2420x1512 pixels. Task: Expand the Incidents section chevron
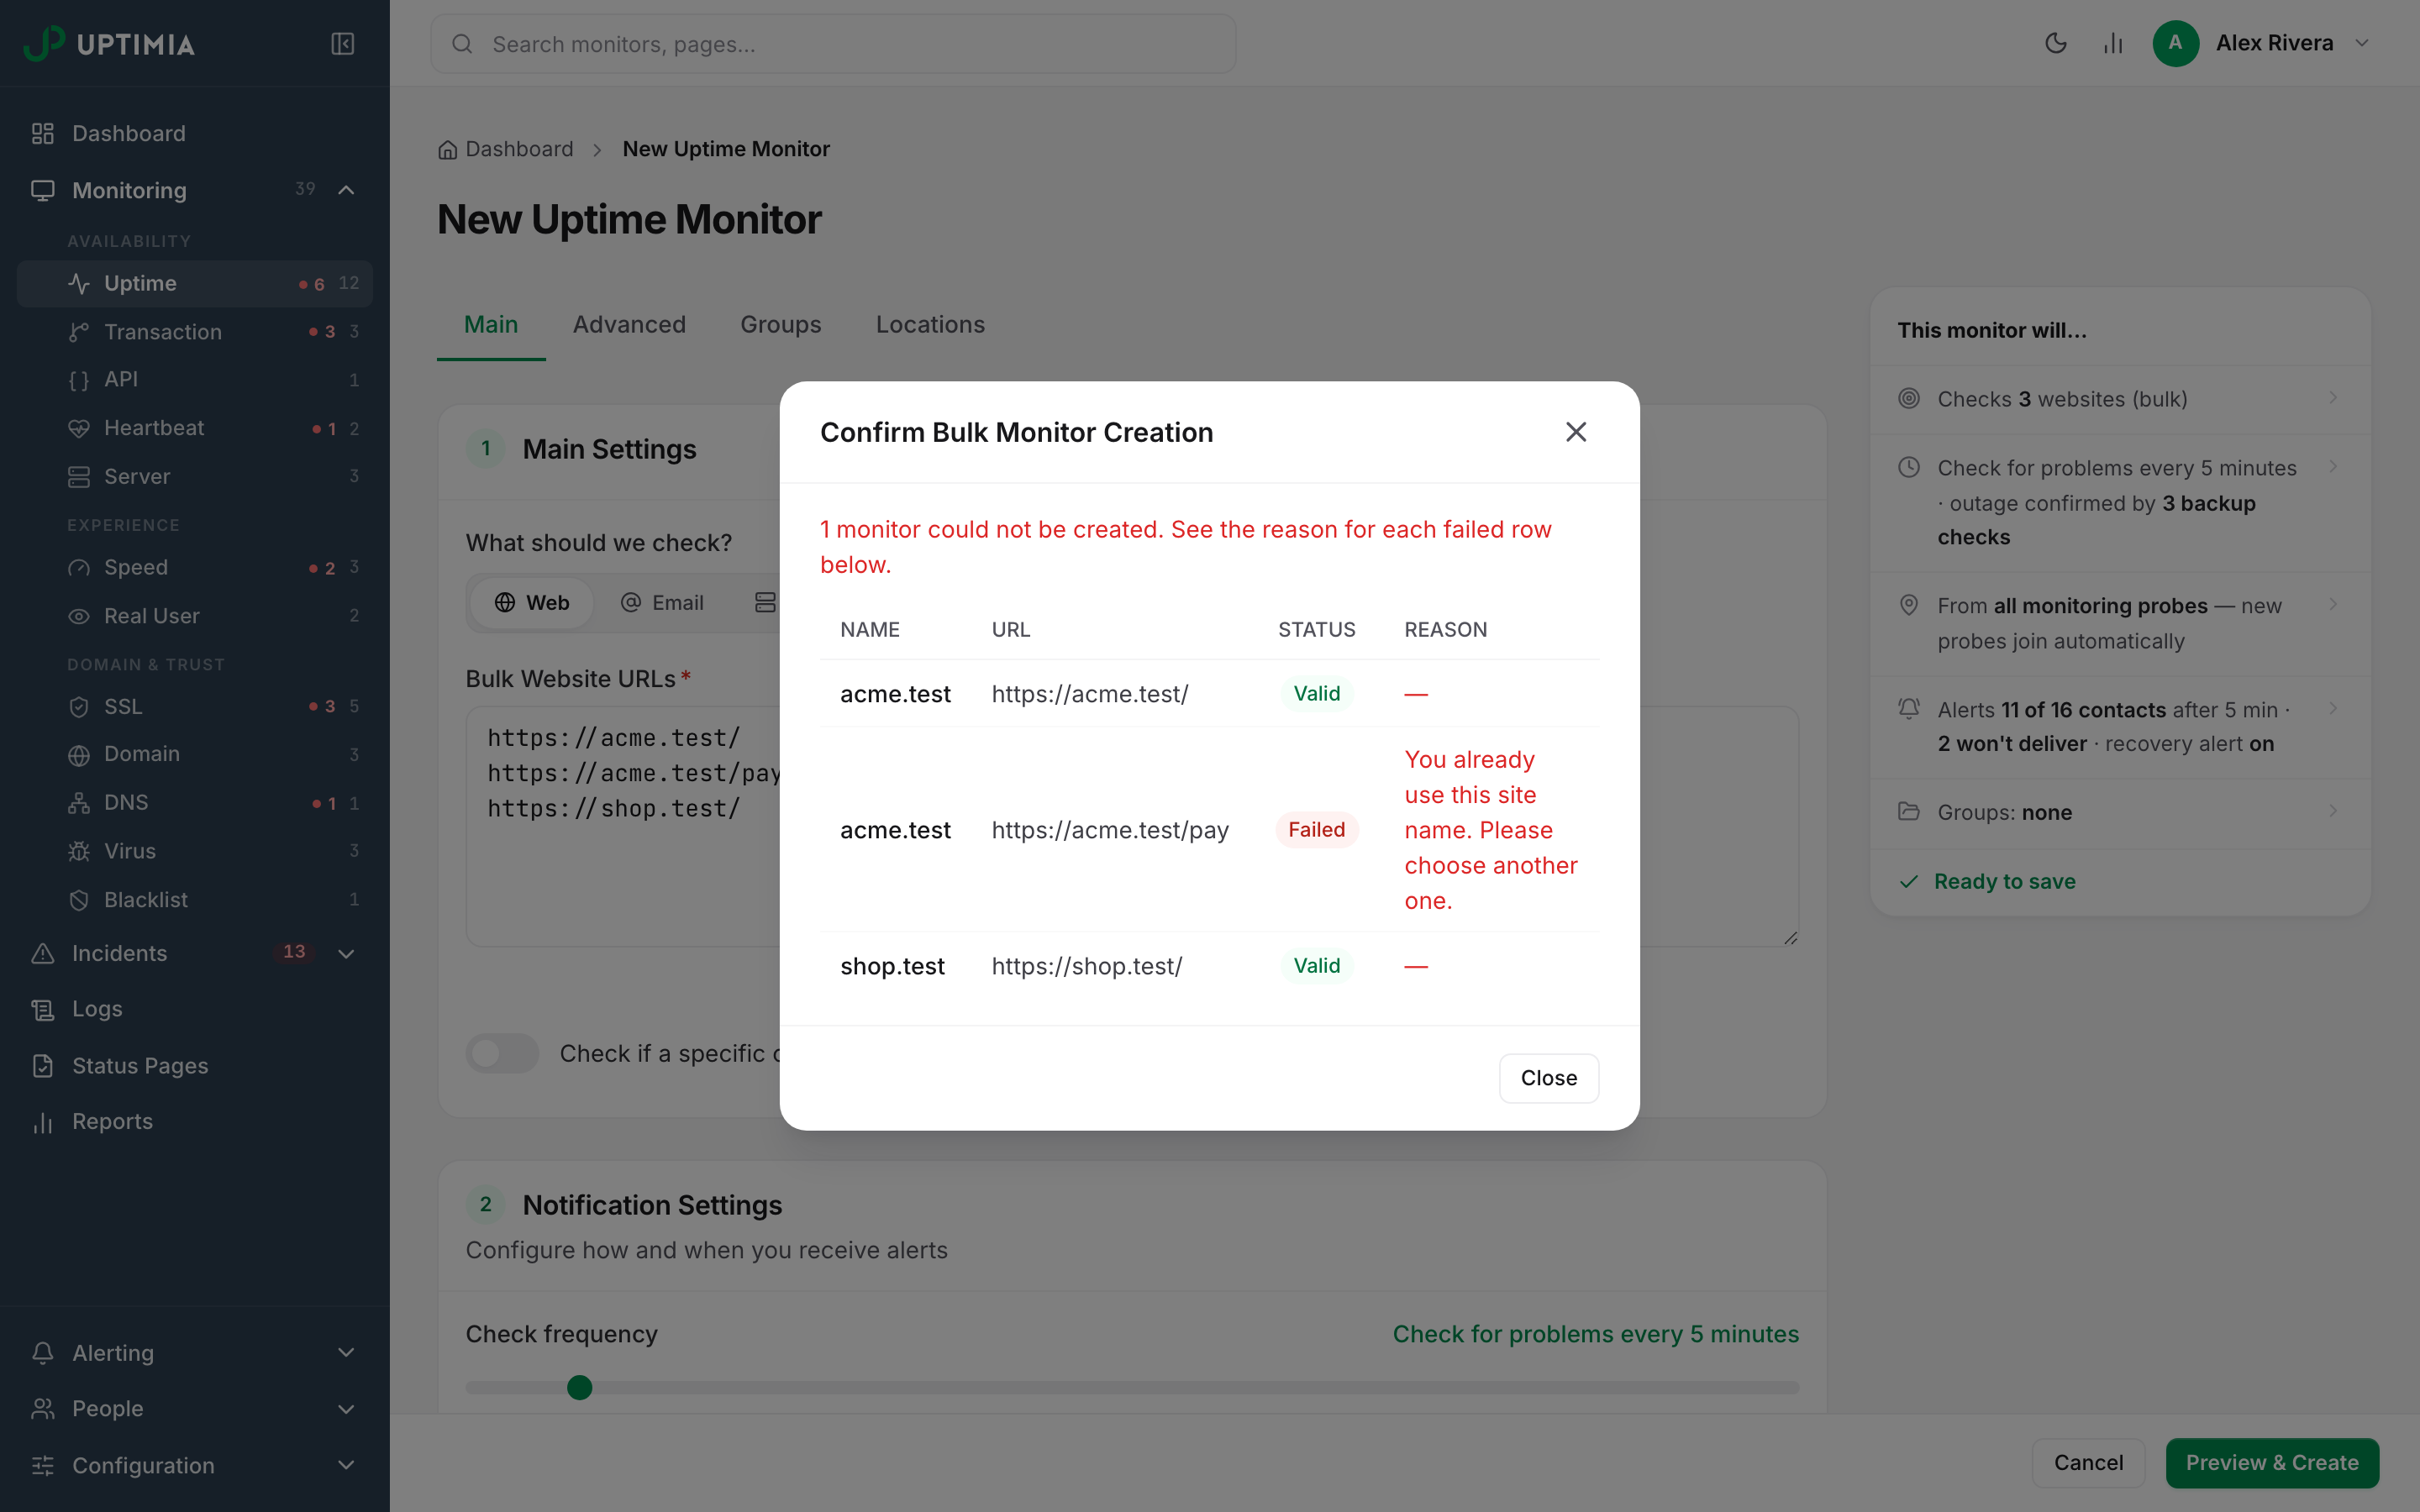pos(346,953)
